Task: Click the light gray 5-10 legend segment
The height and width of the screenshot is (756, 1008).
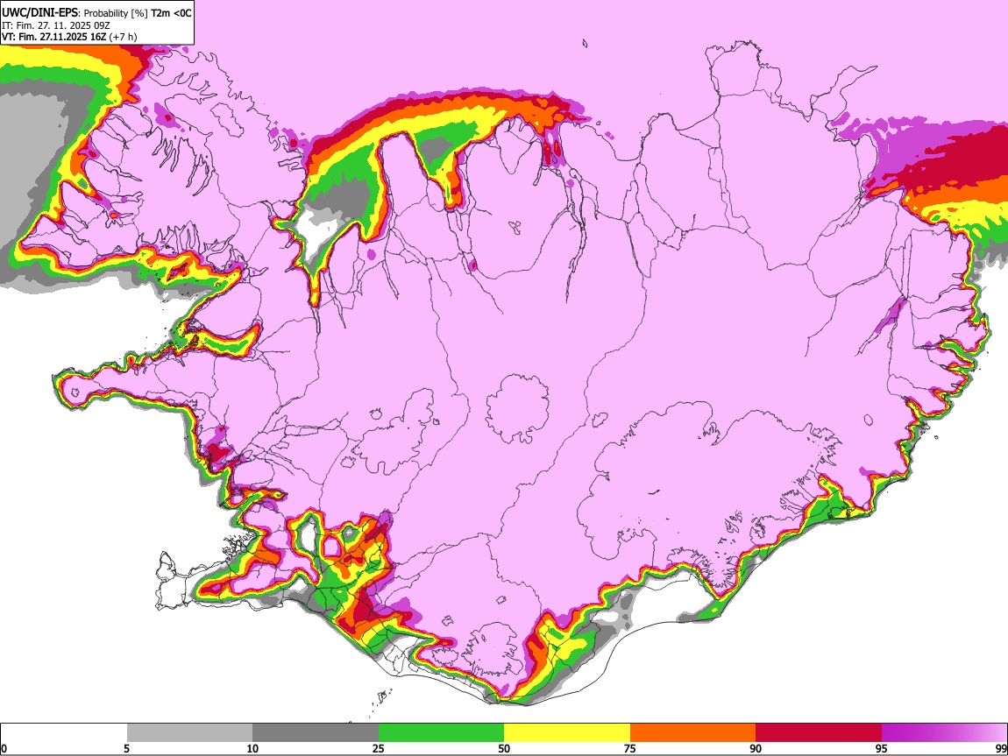Action: click(x=189, y=732)
